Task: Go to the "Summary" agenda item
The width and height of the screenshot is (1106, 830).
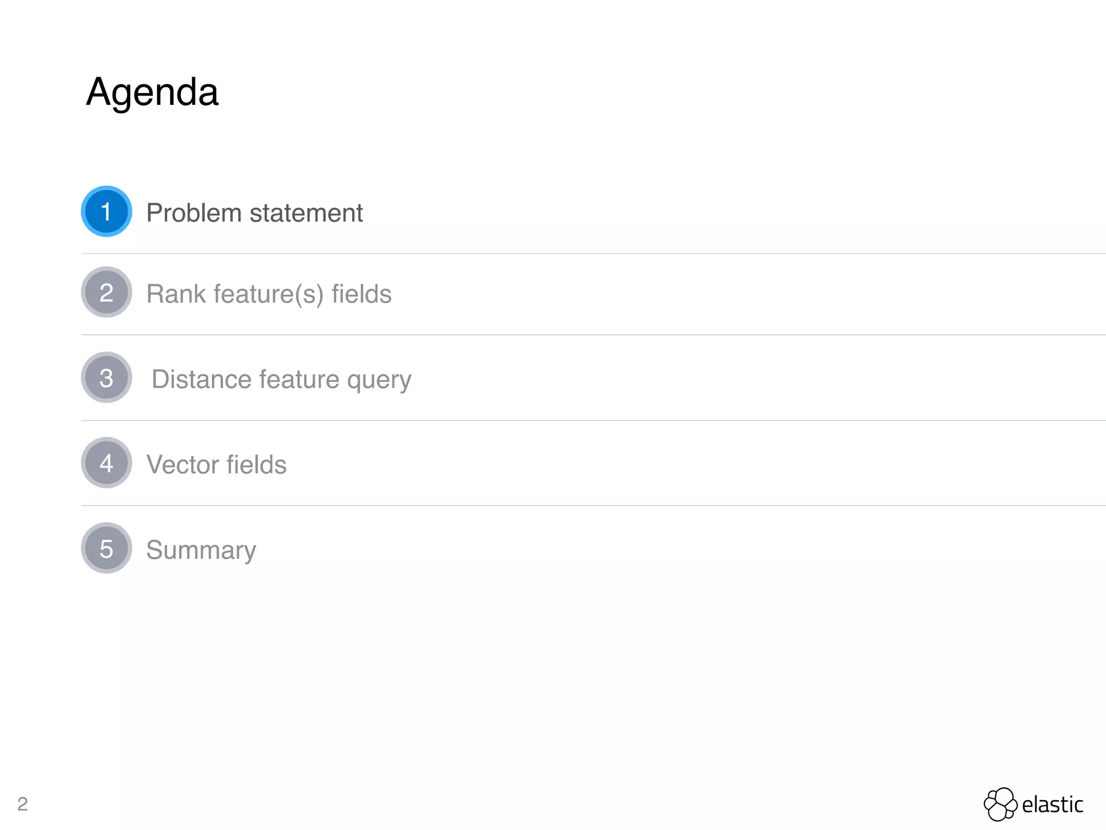Action: [x=201, y=550]
